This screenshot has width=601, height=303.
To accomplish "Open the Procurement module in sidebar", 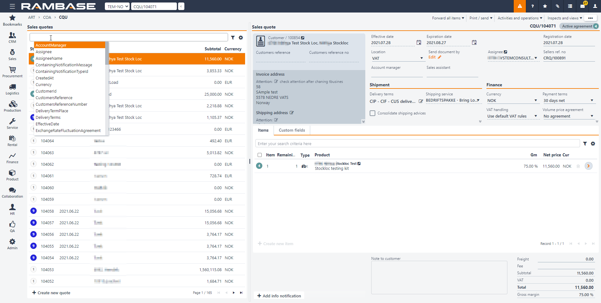I will tap(12, 72).
